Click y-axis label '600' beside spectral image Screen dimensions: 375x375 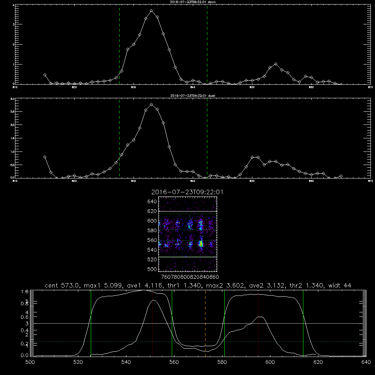click(x=152, y=221)
